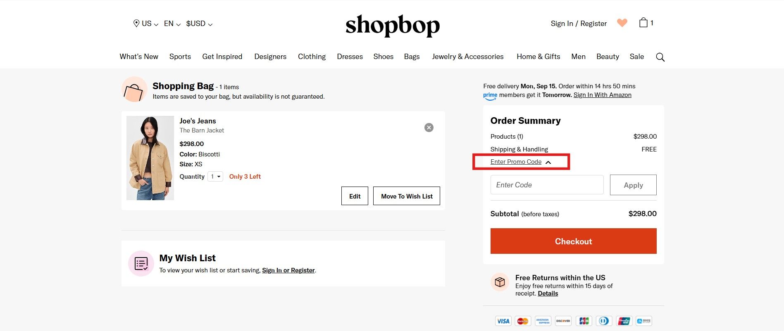This screenshot has height=331, width=784.
Task: Click Move To Wish List button
Action: [407, 196]
